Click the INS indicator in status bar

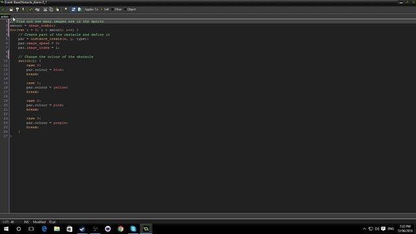pyautogui.click(x=26, y=222)
